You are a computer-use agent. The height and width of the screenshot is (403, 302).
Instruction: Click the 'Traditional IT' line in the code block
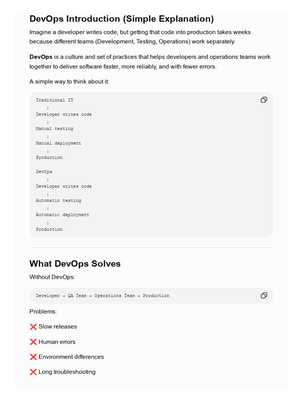pos(54,100)
